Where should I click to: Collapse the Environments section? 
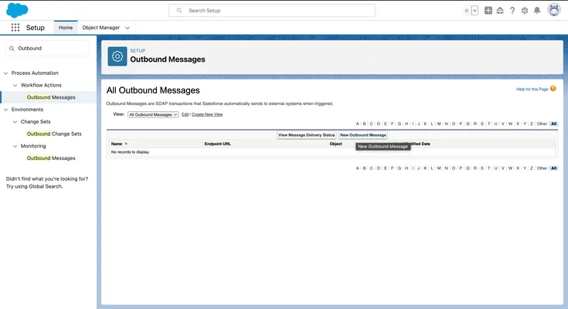(6, 110)
